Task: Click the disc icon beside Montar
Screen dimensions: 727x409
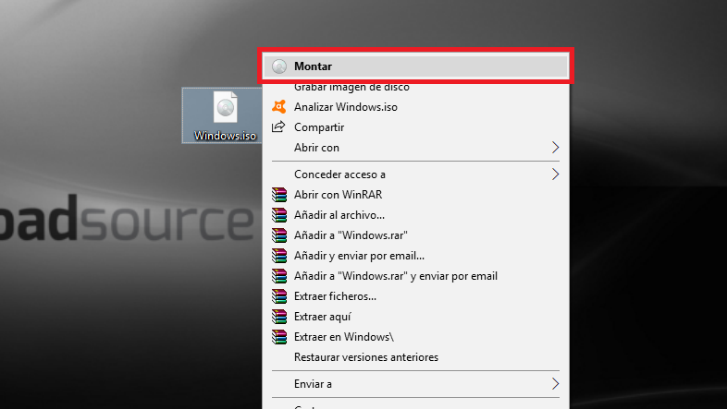Action: 279,66
